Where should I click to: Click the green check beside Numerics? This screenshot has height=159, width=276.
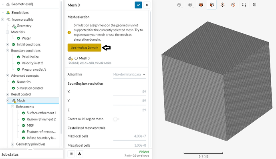pyautogui.click(x=13, y=82)
